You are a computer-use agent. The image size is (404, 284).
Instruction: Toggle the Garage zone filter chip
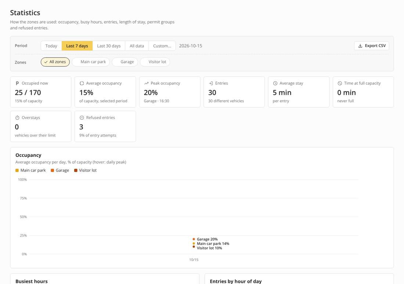point(125,62)
